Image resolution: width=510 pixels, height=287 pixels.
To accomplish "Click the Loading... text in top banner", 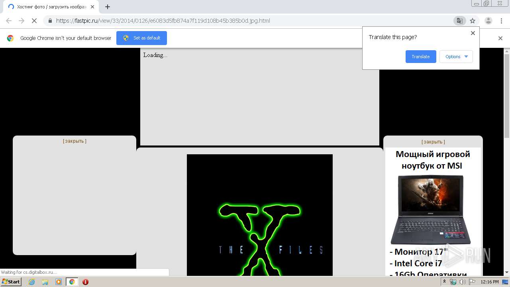I will point(155,55).
